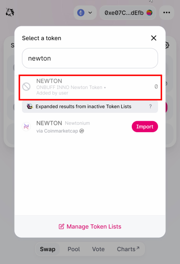Click the Manage Token Lists edit icon
The height and width of the screenshot is (264, 180).
[x=62, y=227]
